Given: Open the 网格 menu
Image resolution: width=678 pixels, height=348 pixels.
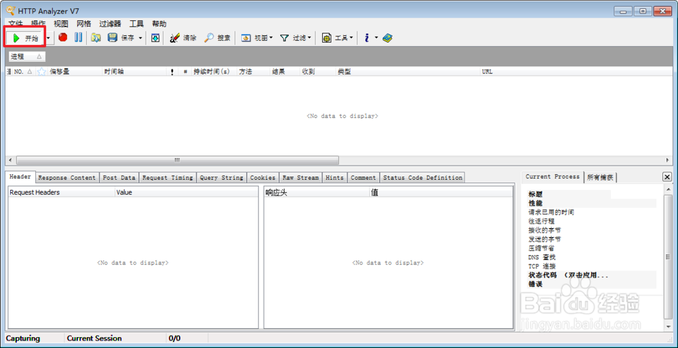Looking at the screenshot, I should click(x=84, y=24).
